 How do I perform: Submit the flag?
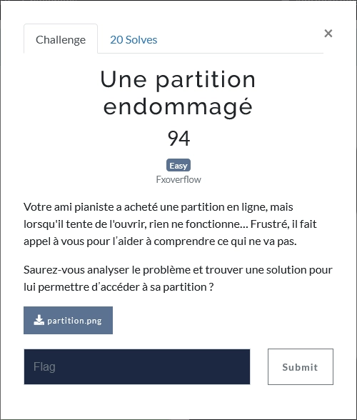click(x=301, y=366)
